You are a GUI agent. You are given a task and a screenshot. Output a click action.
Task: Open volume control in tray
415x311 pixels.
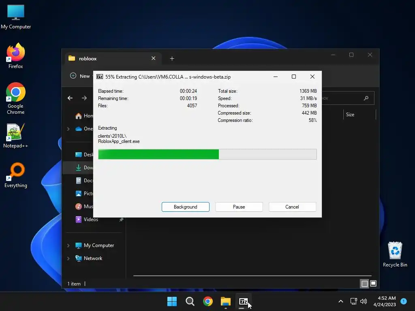pos(364,301)
